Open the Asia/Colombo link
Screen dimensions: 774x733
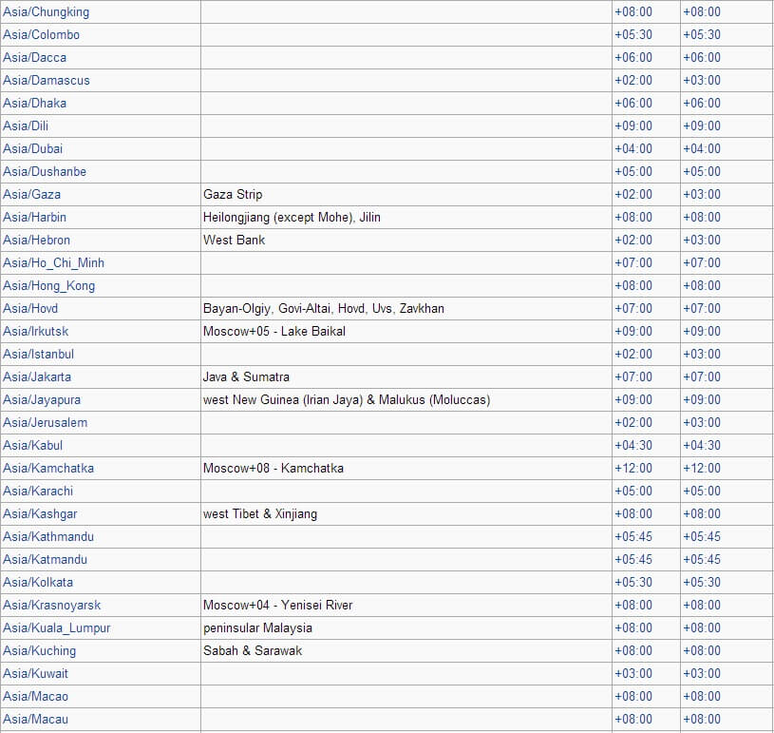[41, 34]
